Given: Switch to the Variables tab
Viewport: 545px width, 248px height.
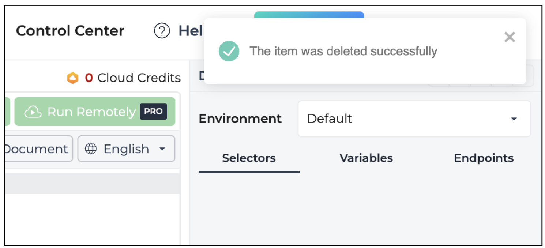Looking at the screenshot, I should coord(366,158).
